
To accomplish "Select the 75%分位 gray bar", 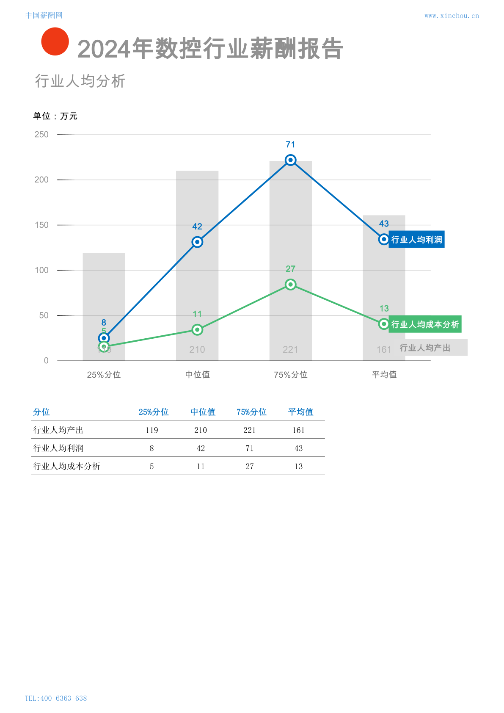I will pos(291,261).
